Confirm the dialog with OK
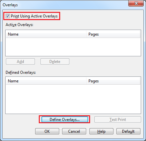 (47, 131)
